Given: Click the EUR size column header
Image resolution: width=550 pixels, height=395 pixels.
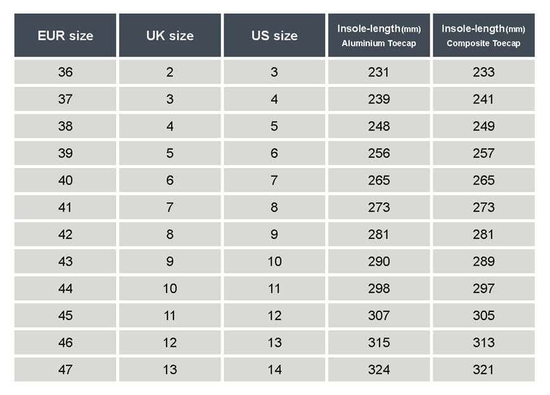Looking at the screenshot, I should (65, 35).
